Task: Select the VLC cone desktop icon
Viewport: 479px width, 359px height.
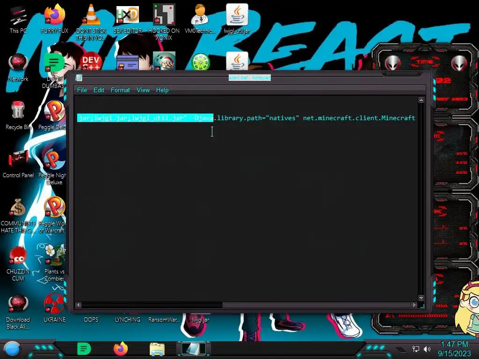Action: click(91, 22)
